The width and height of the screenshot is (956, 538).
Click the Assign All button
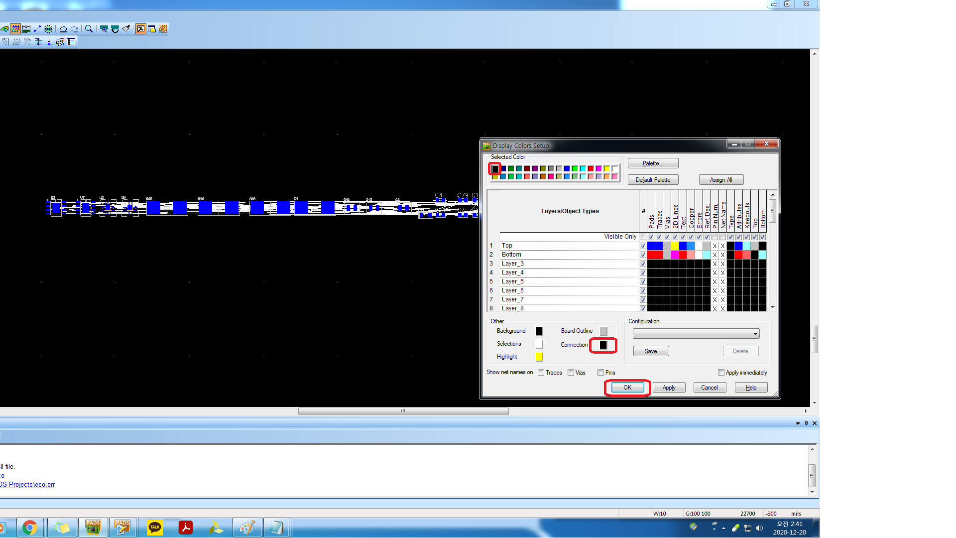point(721,180)
